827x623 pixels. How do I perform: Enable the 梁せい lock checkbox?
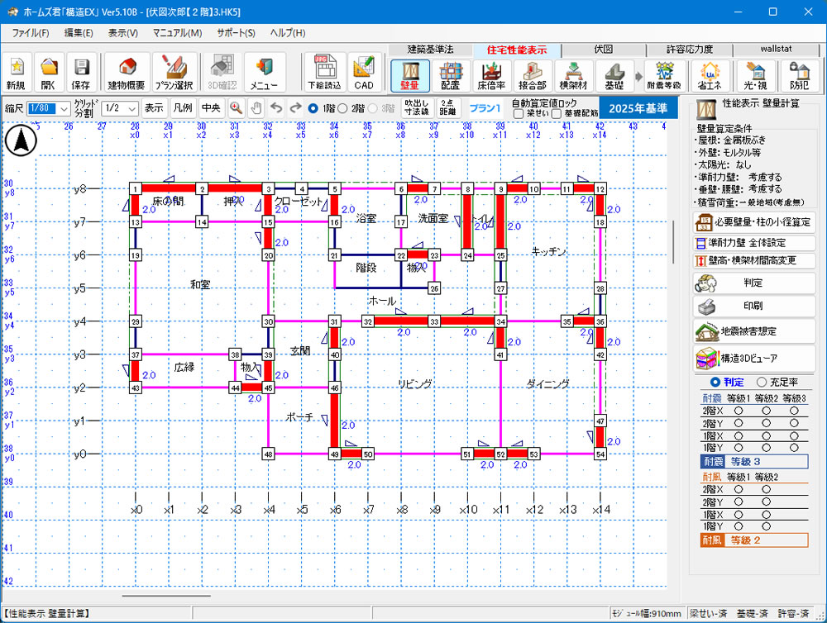coord(519,114)
